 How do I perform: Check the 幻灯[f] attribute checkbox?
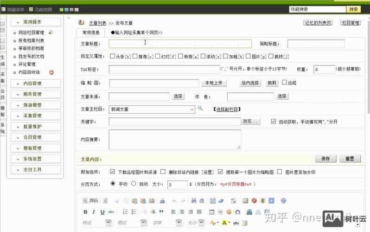158,56
